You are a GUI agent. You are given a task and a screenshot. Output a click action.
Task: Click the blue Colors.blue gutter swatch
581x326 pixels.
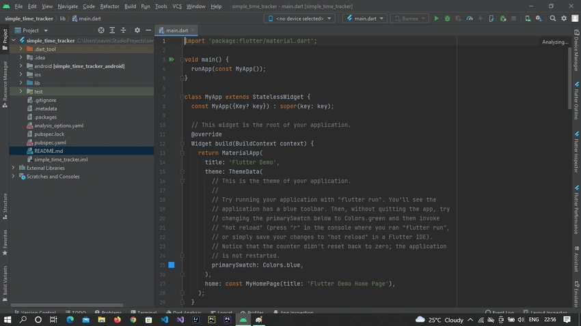(172, 265)
